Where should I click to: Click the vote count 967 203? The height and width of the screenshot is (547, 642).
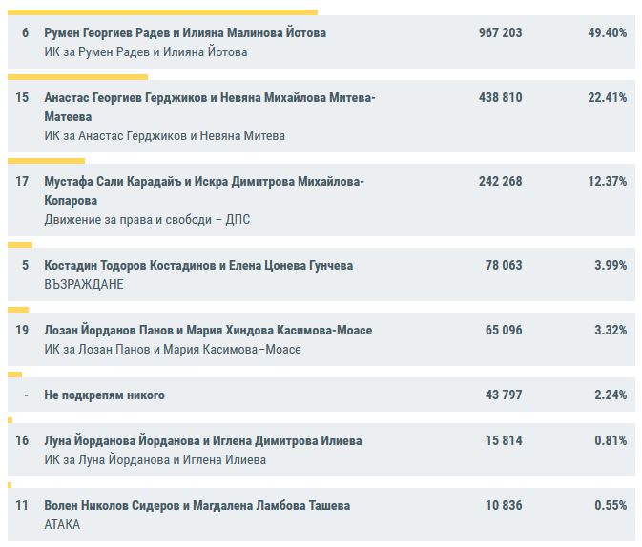[499, 32]
